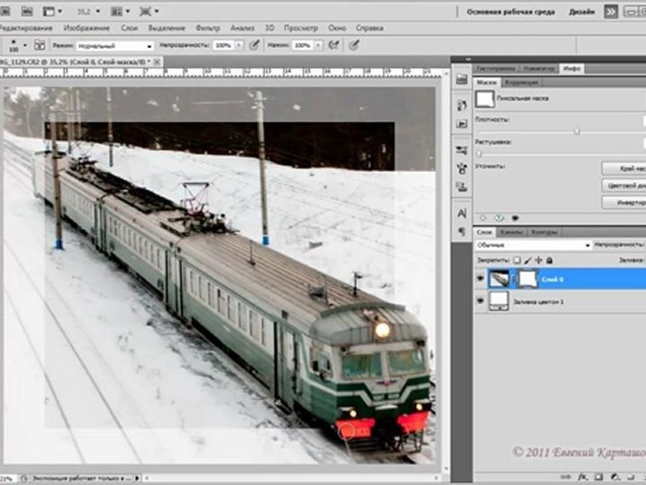Screen dimensions: 646x485
Task: Toggle the Brush panel icon
Action: pyautogui.click(x=40, y=45)
